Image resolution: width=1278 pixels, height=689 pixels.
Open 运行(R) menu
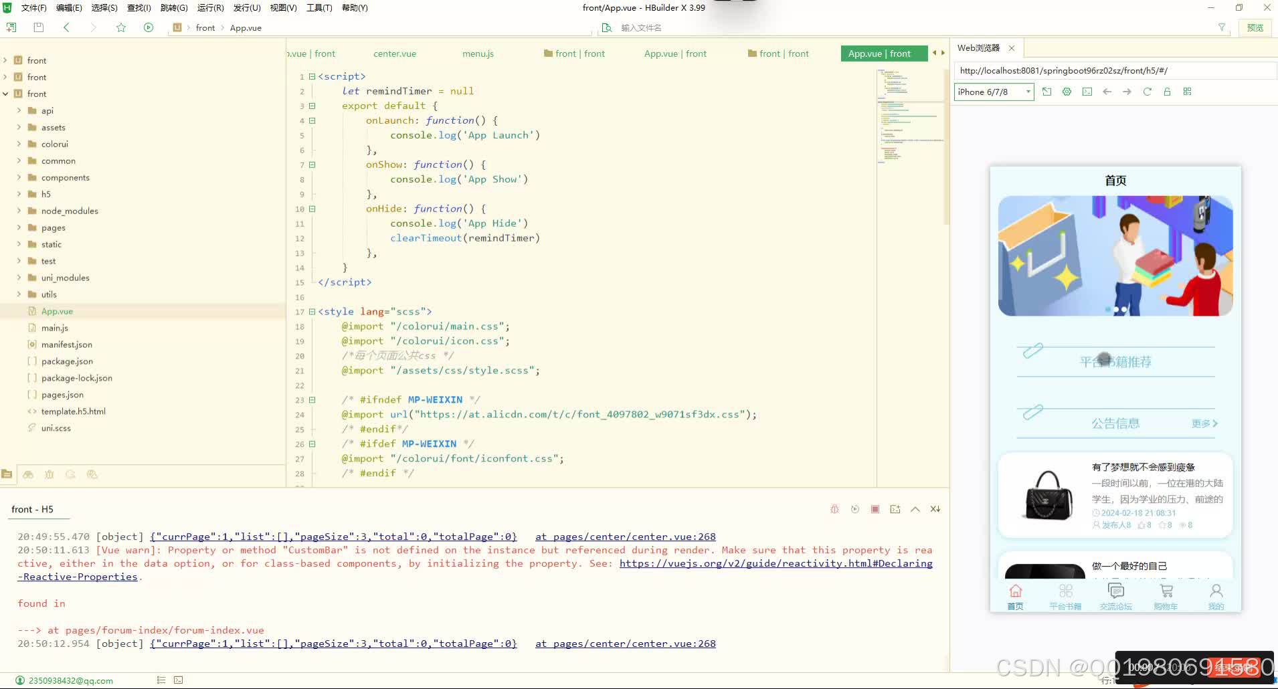210,7
